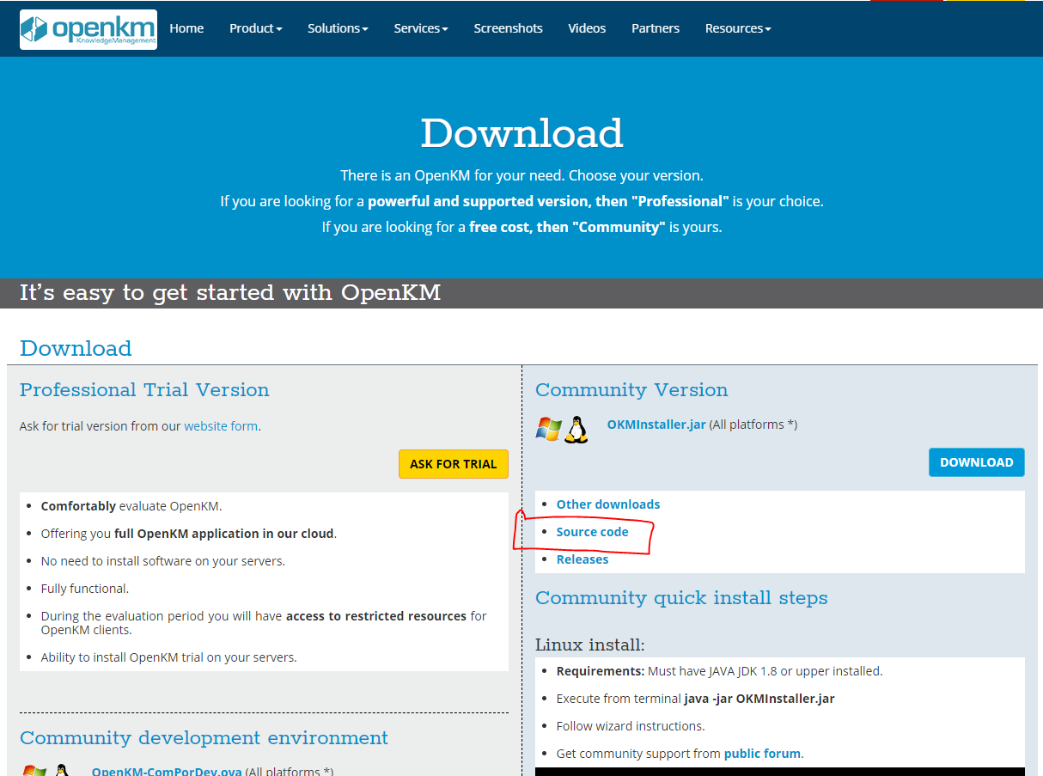Click the Linux penguin icon beside OKMInstaller.jar
Image resolution: width=1043 pixels, height=776 pixels.
576,428
